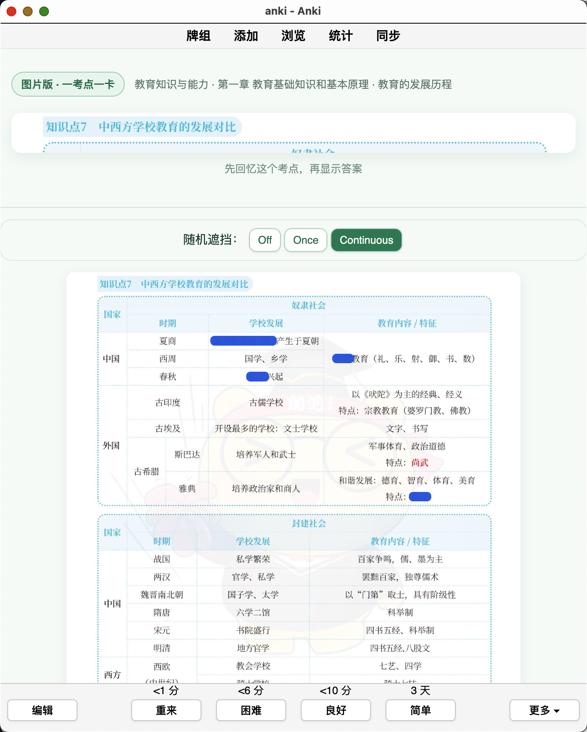Click the cell 教会学校
The image size is (587, 732).
253,666
